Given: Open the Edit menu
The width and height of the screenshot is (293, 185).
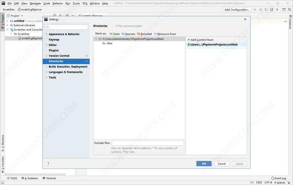Looking at the screenshot, I should pos(16,3).
